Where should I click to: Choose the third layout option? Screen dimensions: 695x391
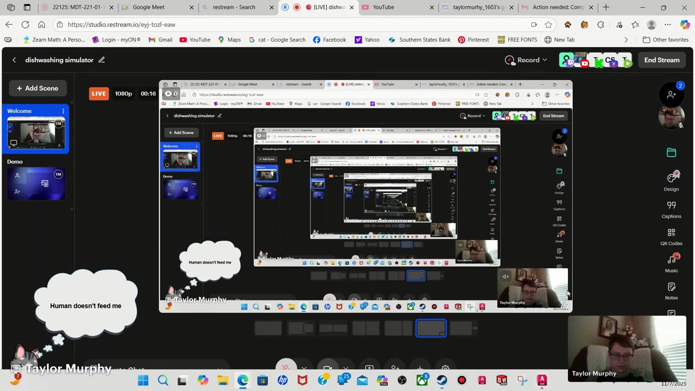point(333,328)
